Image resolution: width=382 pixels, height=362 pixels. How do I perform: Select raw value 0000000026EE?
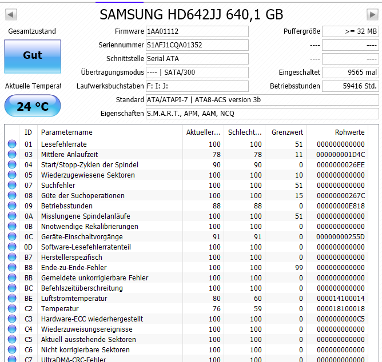pos(341,165)
